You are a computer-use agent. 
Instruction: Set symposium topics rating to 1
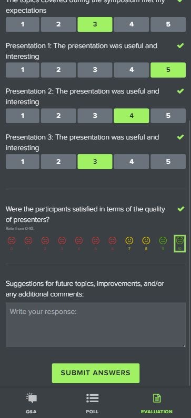(x=23, y=24)
